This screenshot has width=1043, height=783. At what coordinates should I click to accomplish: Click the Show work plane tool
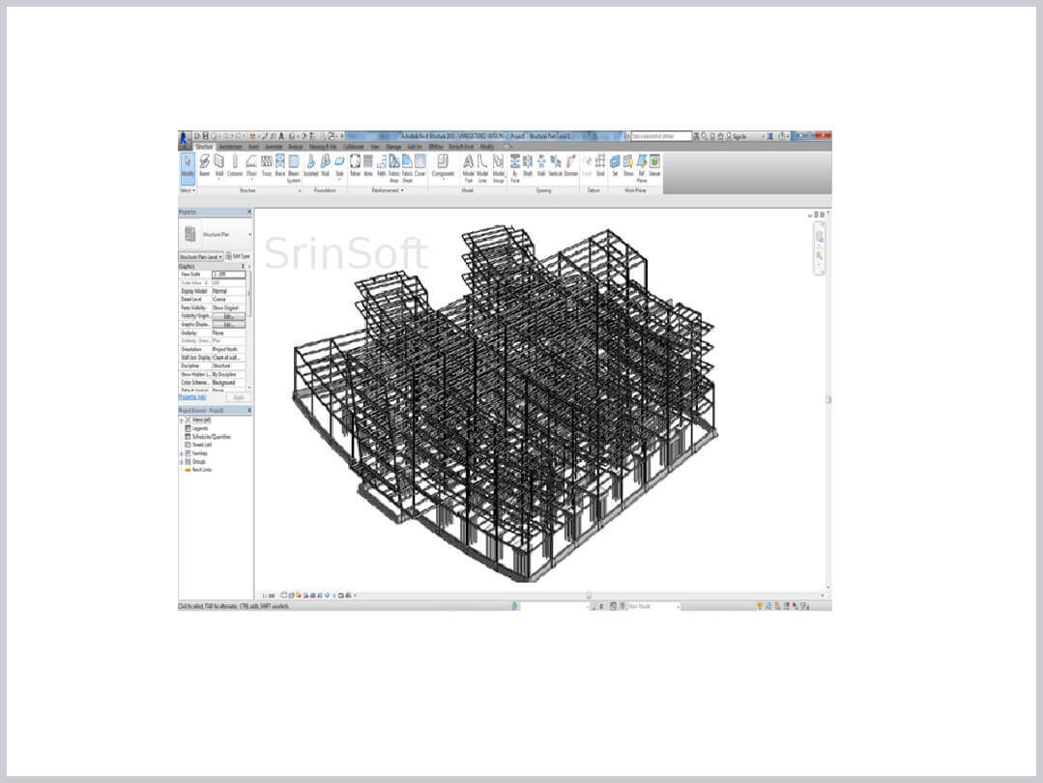pos(628,166)
